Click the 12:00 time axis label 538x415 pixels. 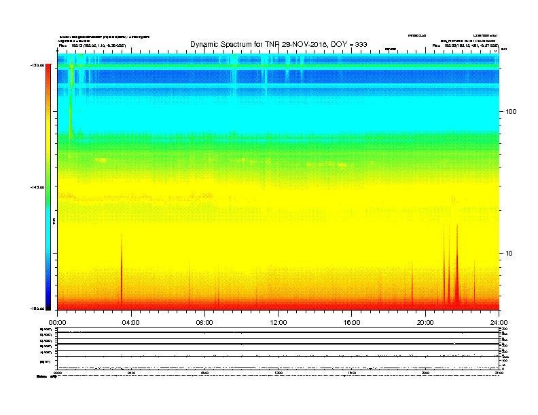(x=279, y=323)
